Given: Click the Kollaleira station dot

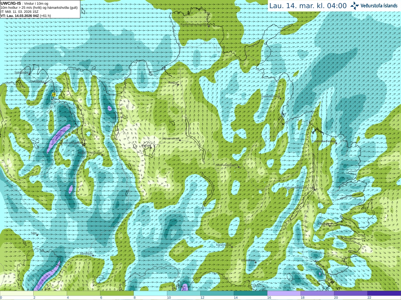Looking at the screenshot, I should tap(330, 225).
